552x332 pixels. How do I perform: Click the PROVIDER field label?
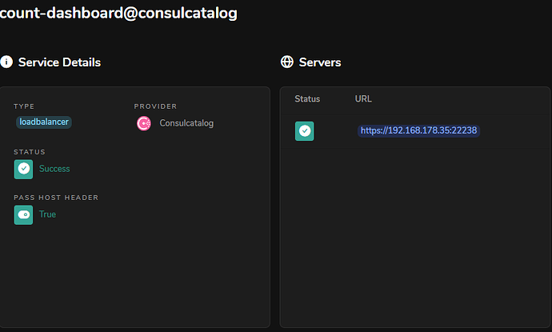click(155, 106)
